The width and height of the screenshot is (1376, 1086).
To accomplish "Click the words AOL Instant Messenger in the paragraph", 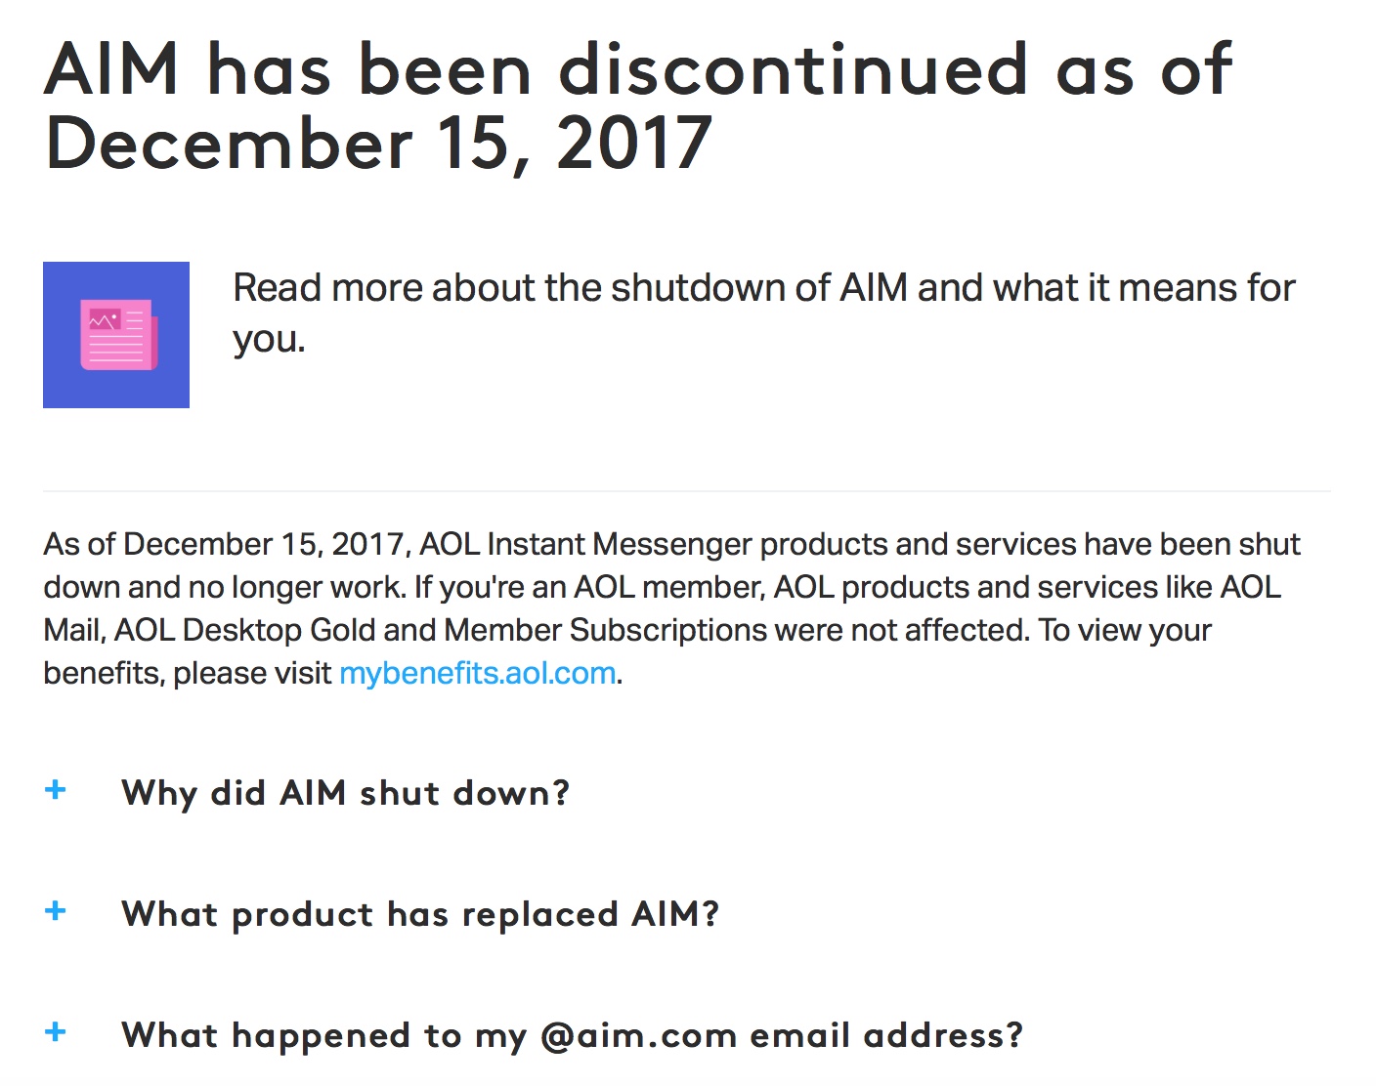I will pyautogui.click(x=586, y=544).
